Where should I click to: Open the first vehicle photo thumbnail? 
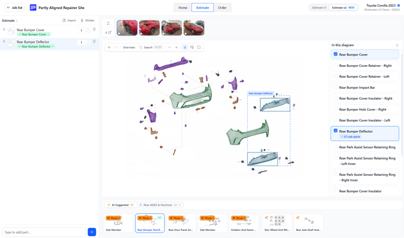127,28
